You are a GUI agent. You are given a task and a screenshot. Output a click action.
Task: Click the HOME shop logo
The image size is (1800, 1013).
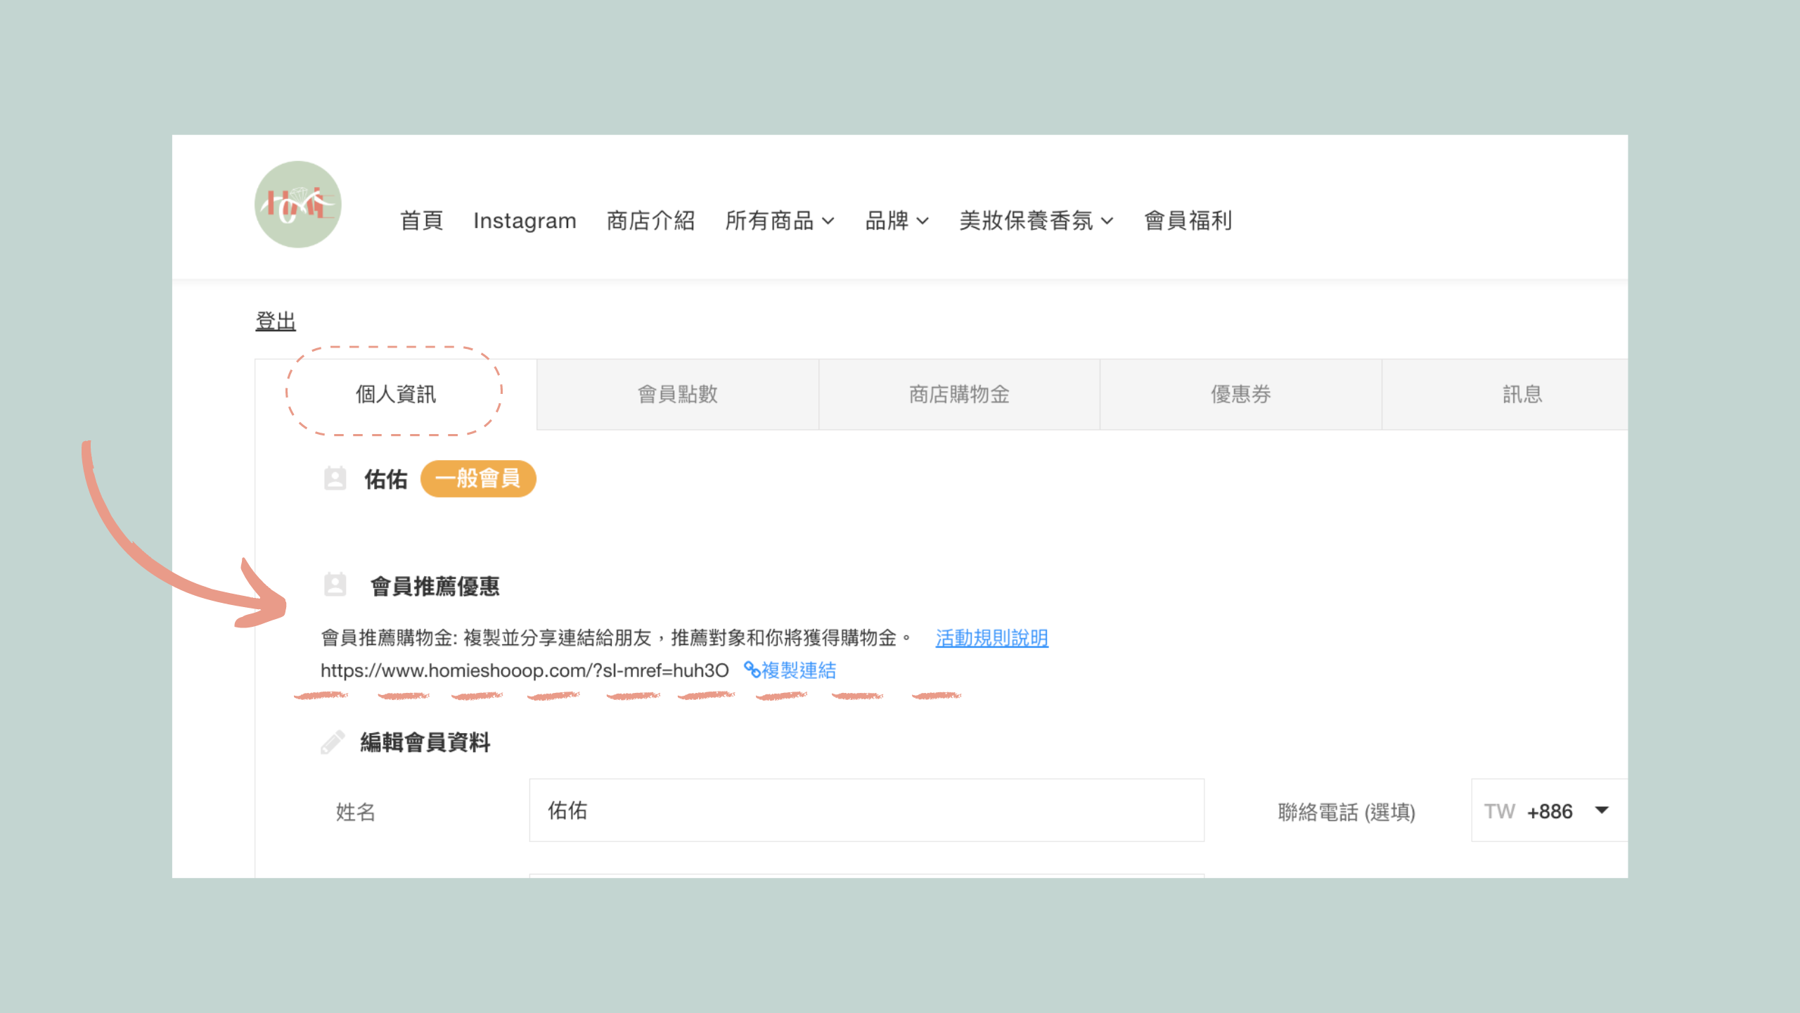[298, 205]
